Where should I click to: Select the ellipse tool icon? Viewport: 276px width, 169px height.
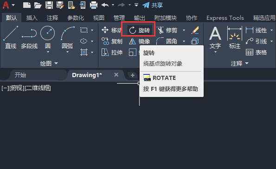[x=84, y=41]
